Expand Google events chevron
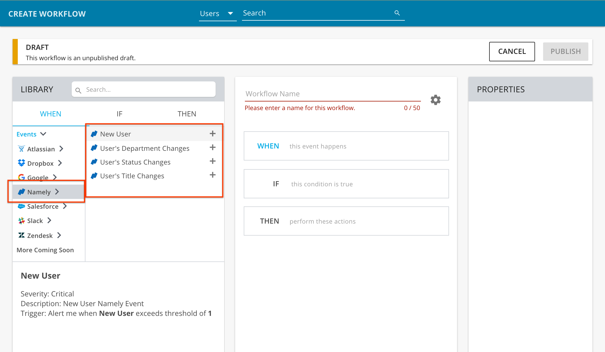The height and width of the screenshot is (352, 605). (x=55, y=177)
